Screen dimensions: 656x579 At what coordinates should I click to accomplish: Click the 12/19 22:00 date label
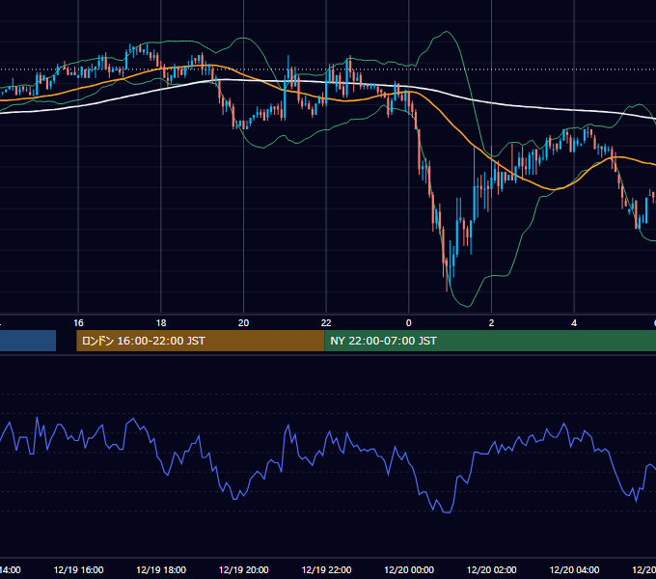(x=326, y=569)
